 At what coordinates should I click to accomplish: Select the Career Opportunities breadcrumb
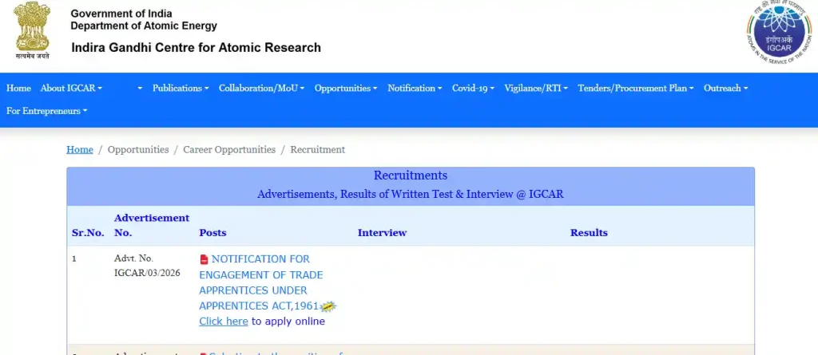click(229, 150)
